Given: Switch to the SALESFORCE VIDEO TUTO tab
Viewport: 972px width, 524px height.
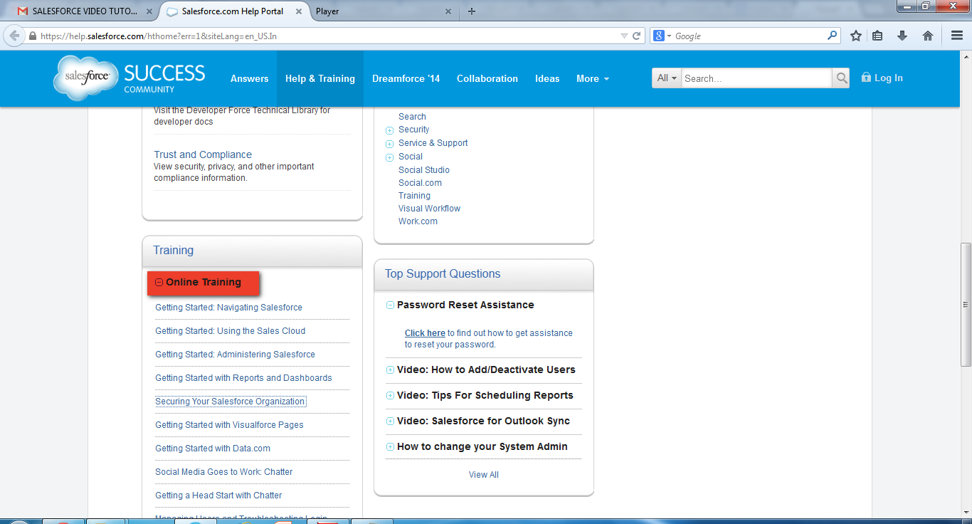Looking at the screenshot, I should click(x=84, y=11).
